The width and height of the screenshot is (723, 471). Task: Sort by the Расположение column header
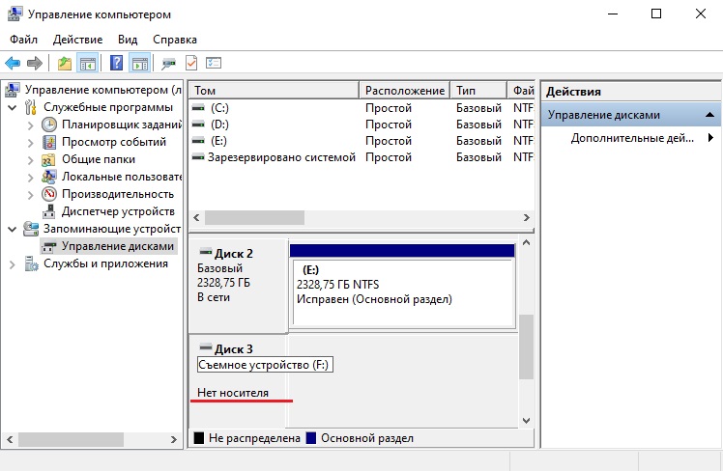405,90
